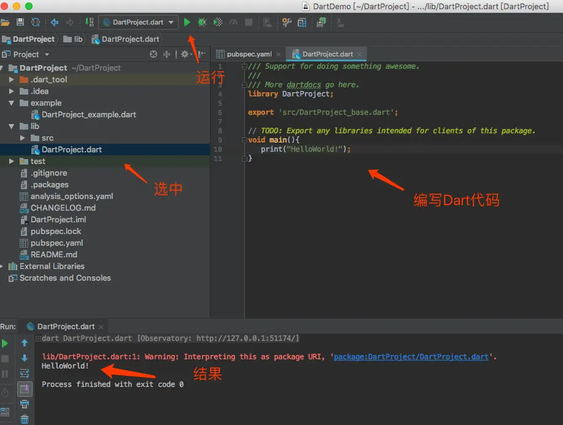Click the print("HelloWorld!") code line
The width and height of the screenshot is (563, 425).
pos(306,149)
